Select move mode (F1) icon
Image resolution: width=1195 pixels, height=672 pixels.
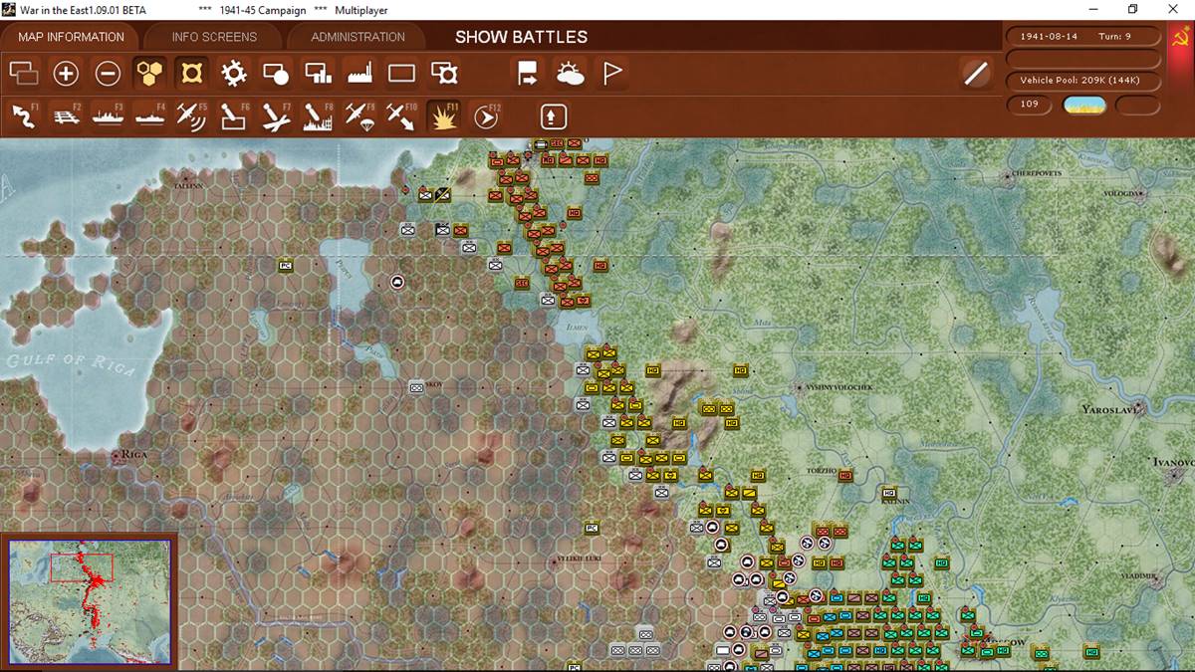coord(23,115)
